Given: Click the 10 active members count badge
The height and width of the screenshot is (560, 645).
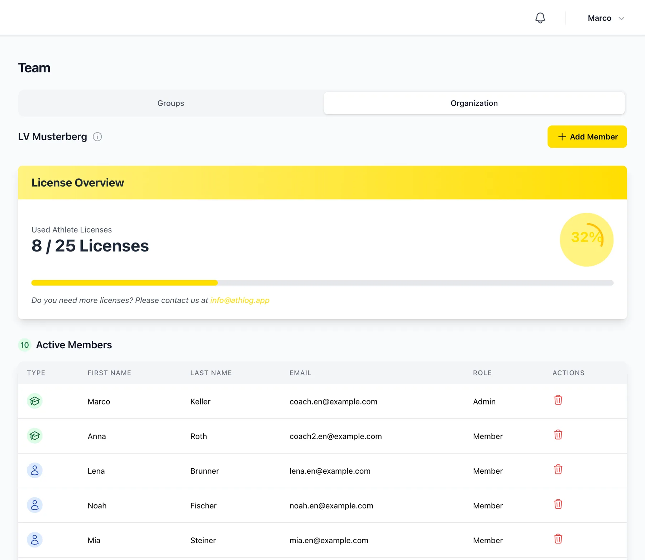Looking at the screenshot, I should 24,345.
